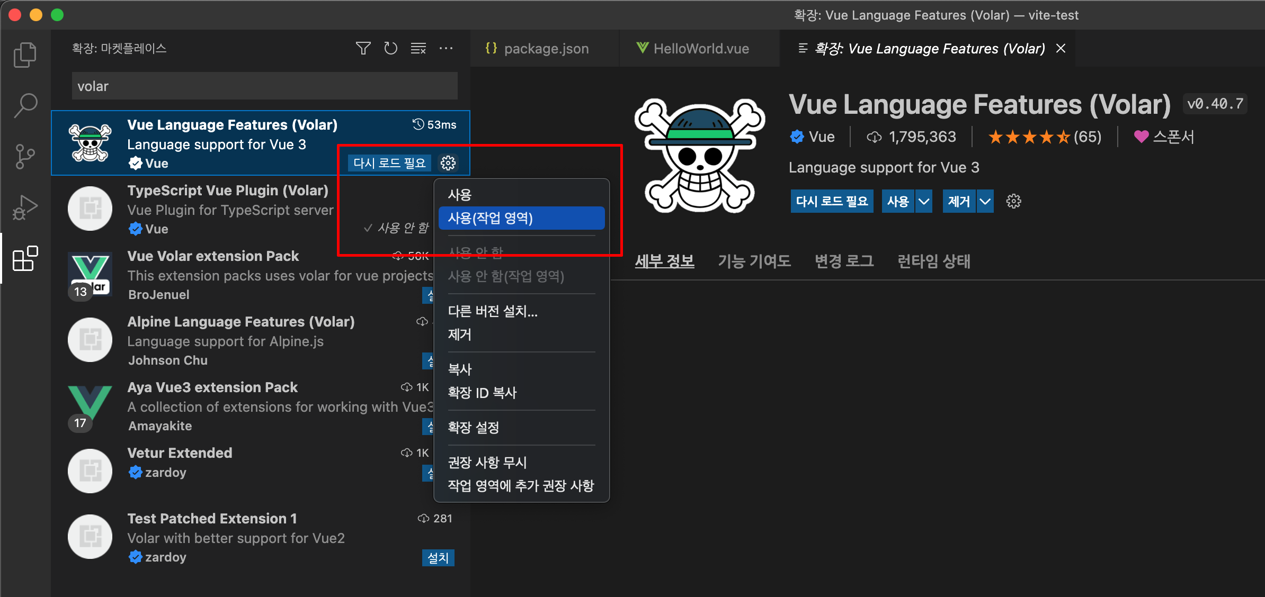The height and width of the screenshot is (597, 1265).
Task: Choose 다른 버전 설치... menu entry
Action: click(493, 311)
